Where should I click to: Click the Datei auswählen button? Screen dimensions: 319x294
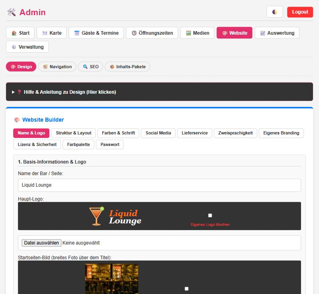tap(41, 243)
